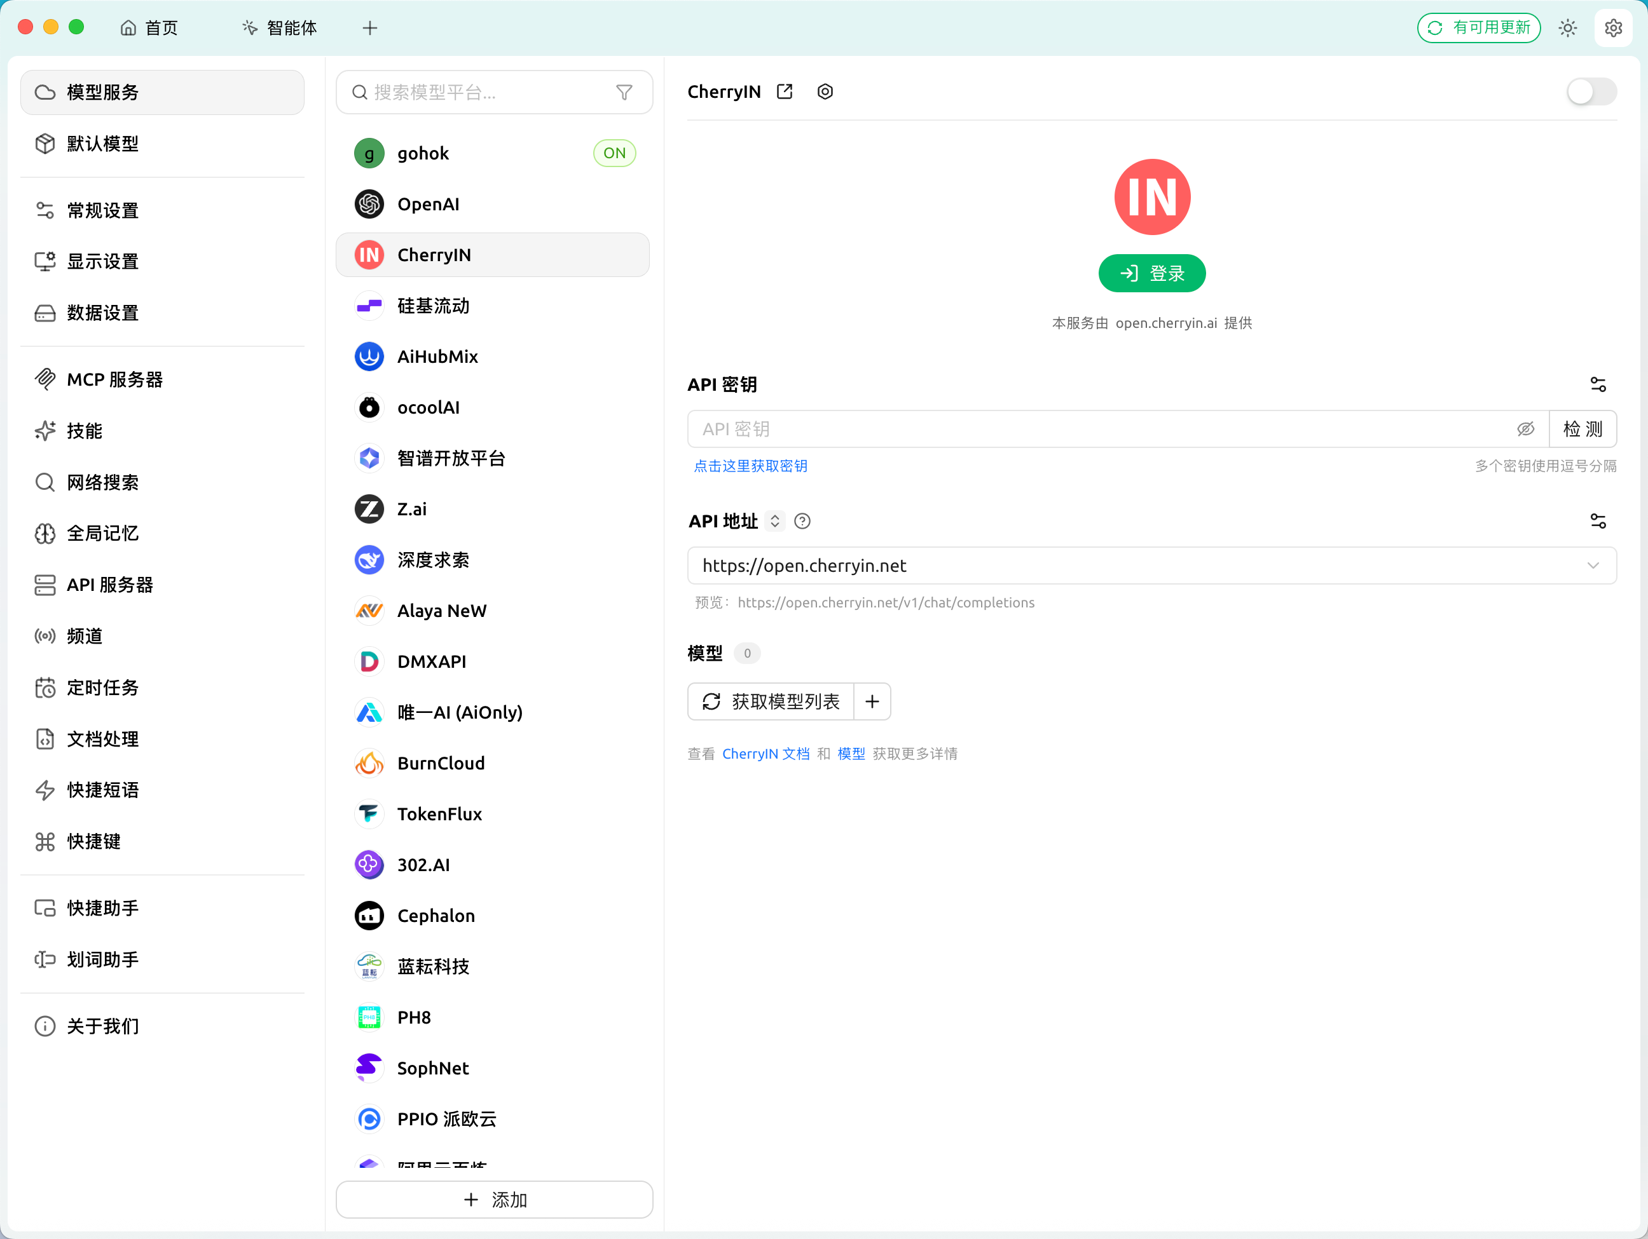Open 文档处理 section

click(162, 740)
